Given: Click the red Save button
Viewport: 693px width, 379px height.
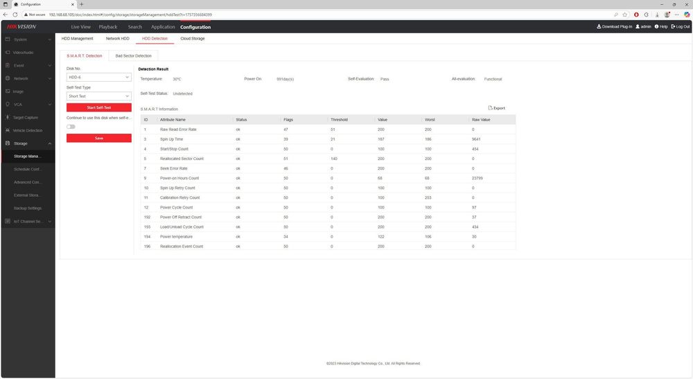Looking at the screenshot, I should pos(99,139).
